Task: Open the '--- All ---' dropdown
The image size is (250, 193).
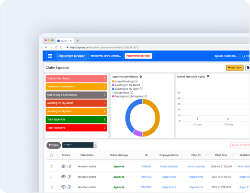Action: coord(80,145)
